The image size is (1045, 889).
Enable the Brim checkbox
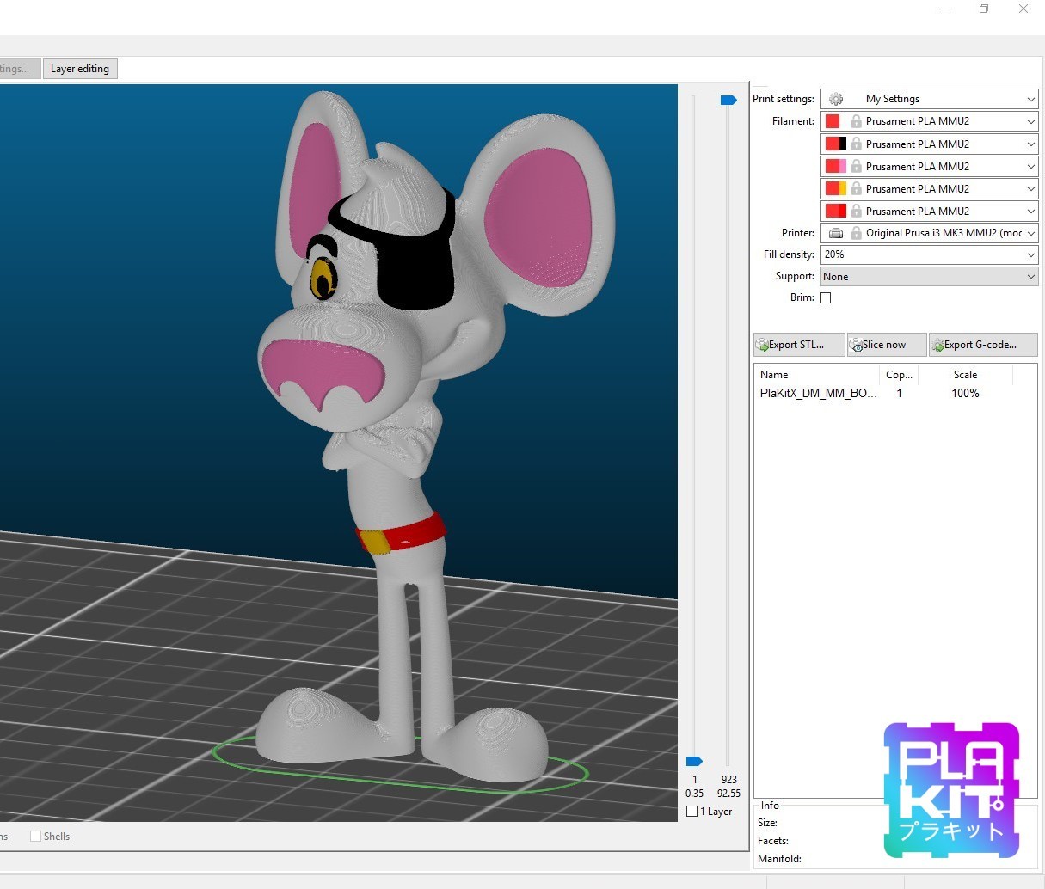825,297
